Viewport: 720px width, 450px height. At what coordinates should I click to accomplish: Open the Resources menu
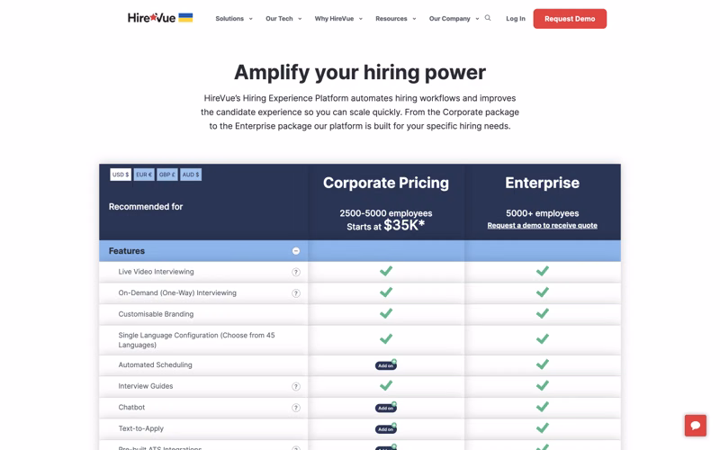(x=395, y=19)
